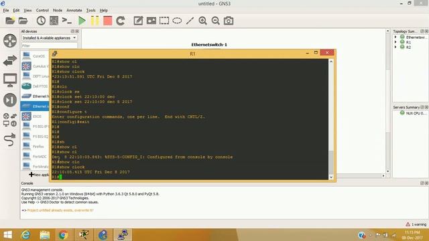Click the New appliance template button
Image resolution: width=429 pixels, height=241 pixels.
tap(39, 175)
